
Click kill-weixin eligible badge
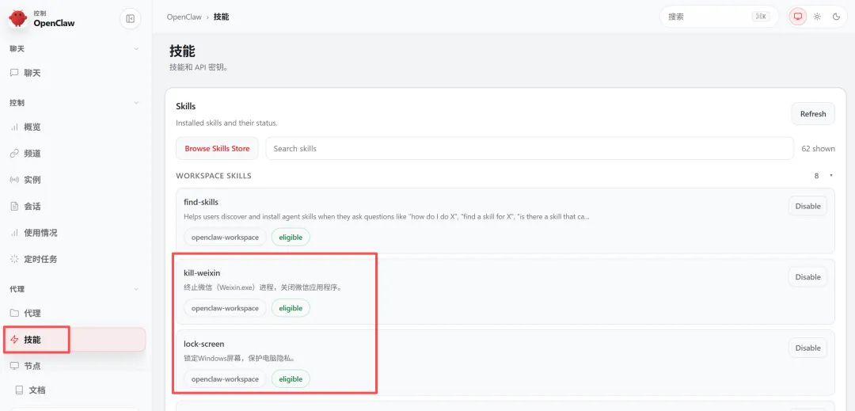291,308
